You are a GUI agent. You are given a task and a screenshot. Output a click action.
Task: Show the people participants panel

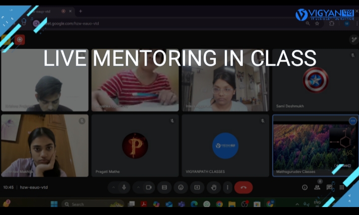(x=317, y=187)
